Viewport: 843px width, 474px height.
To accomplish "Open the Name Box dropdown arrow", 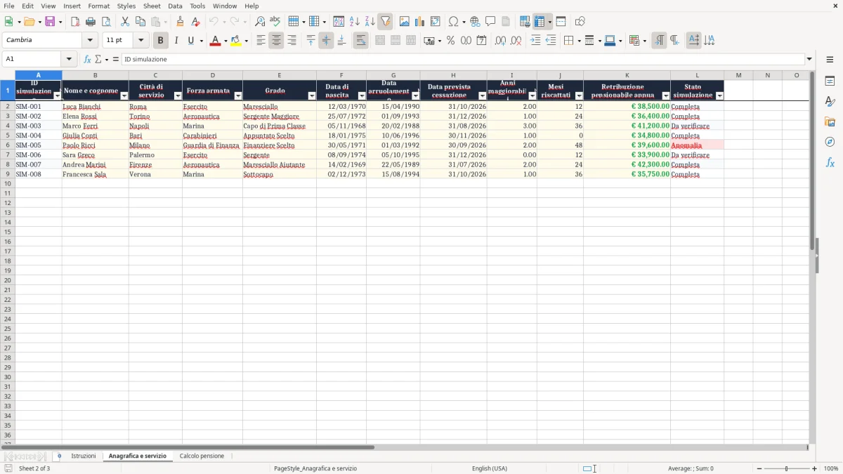I will (69, 59).
